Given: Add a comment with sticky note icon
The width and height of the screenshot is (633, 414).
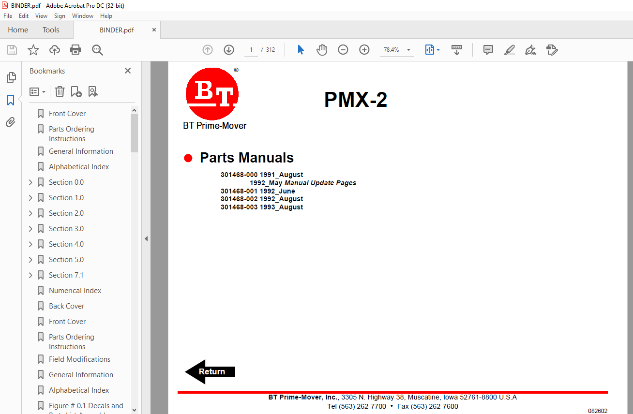Looking at the screenshot, I should click(x=488, y=50).
